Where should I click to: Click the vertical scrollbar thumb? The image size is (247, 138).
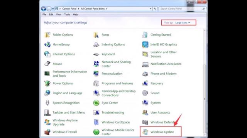(x=205, y=99)
